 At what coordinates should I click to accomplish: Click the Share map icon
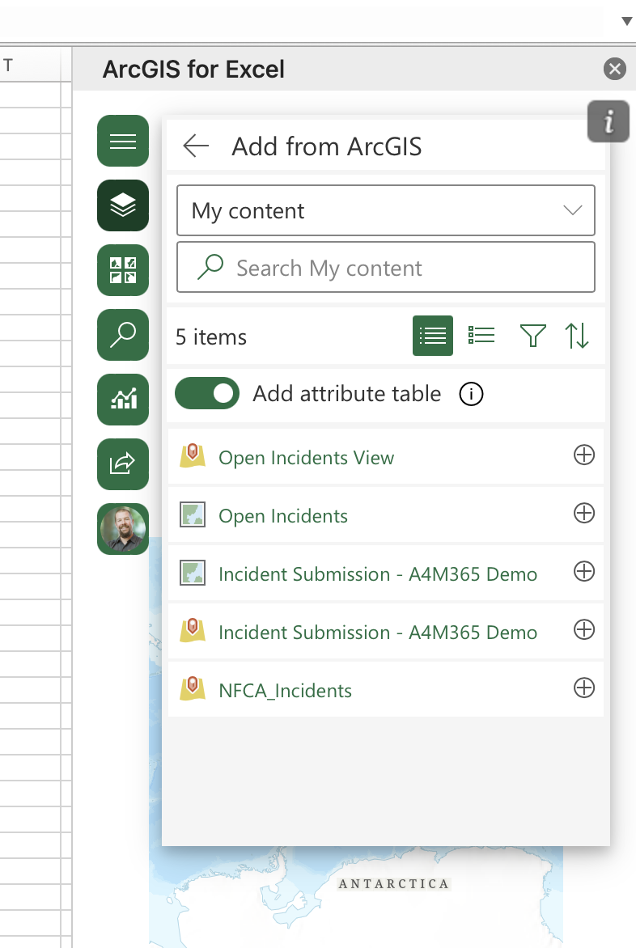point(123,464)
